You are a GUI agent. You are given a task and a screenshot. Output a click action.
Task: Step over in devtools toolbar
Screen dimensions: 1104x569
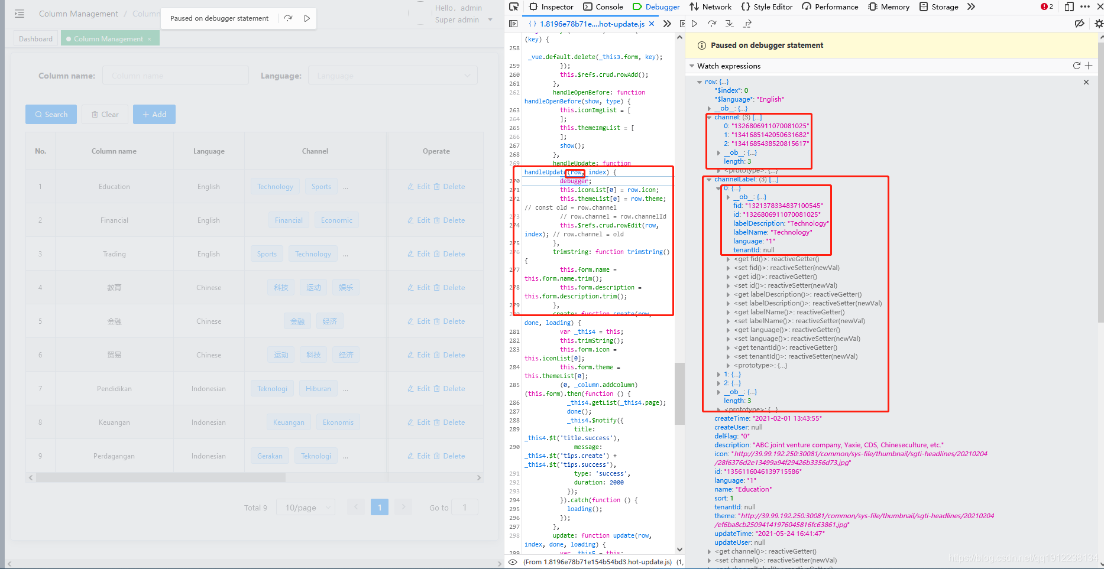click(712, 24)
